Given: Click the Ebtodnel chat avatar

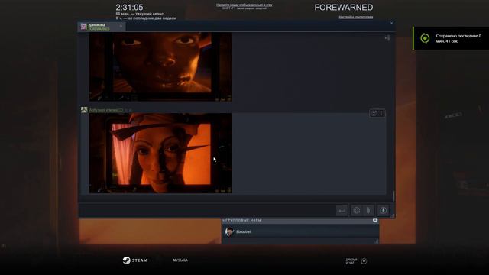Looking at the screenshot, I should click(x=229, y=231).
